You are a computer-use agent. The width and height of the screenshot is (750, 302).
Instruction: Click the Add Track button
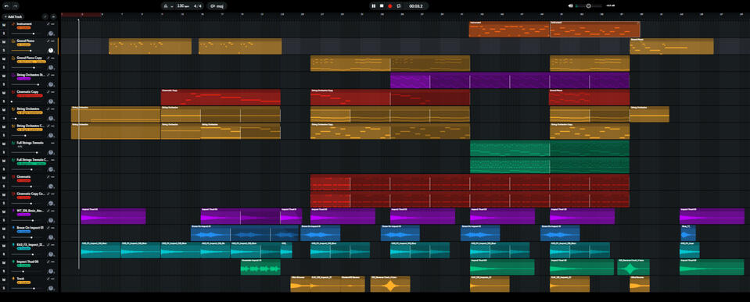[13, 16]
